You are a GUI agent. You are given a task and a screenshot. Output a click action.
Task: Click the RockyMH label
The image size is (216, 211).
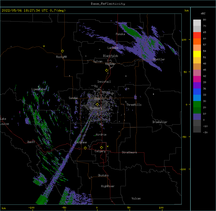point(61,57)
